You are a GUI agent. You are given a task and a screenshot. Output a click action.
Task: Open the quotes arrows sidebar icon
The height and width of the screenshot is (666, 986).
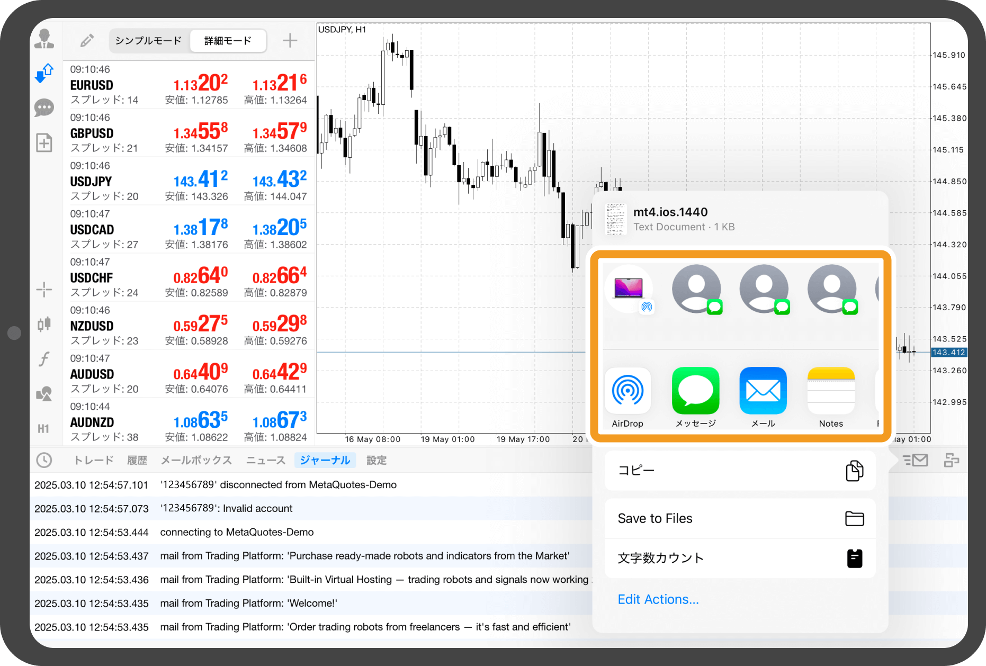(44, 73)
